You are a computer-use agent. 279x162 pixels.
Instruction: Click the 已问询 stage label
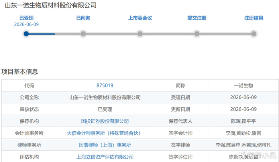click(83, 18)
